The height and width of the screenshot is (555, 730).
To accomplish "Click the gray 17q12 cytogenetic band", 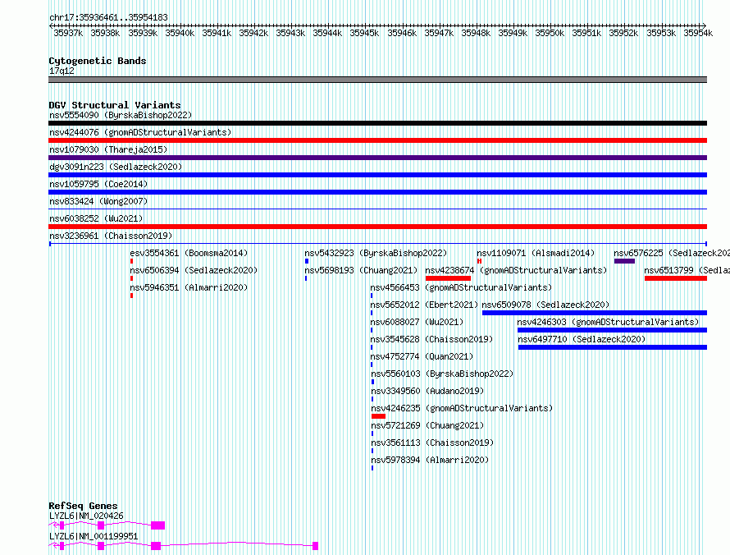I will [377, 80].
